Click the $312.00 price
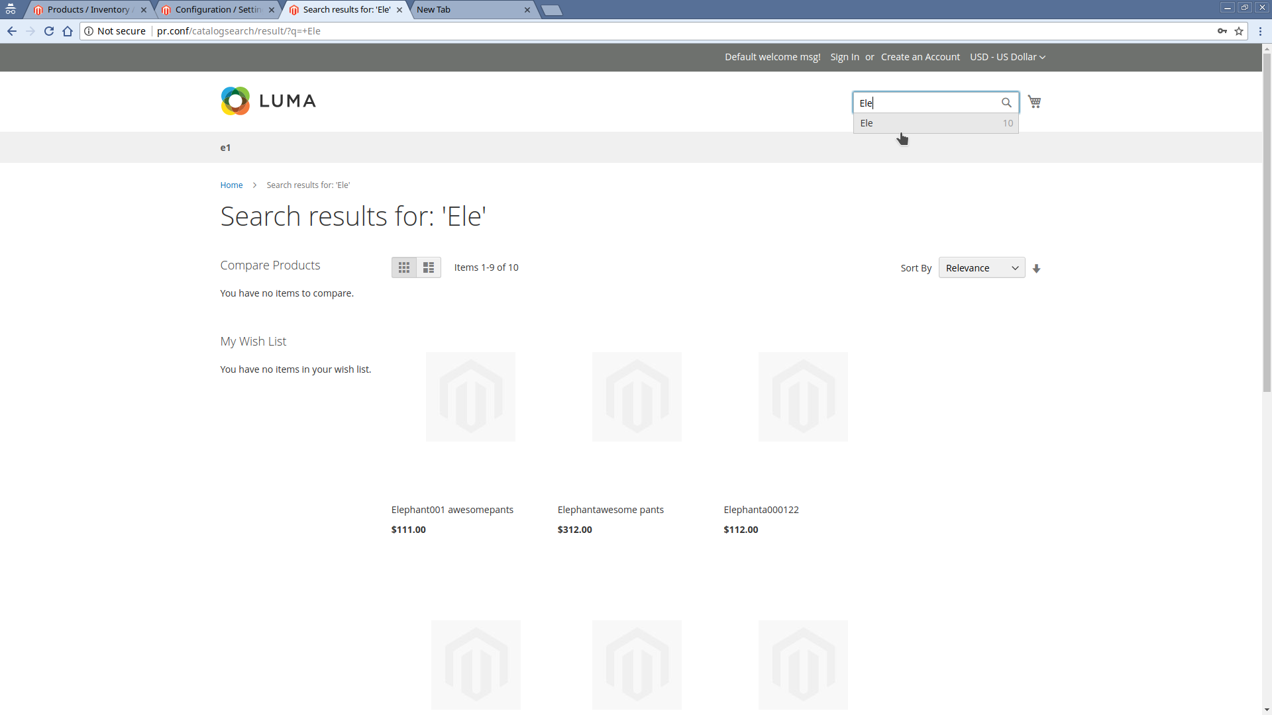 [574, 530]
